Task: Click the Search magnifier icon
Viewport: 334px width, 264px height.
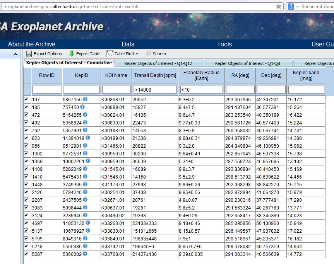Action: pyautogui.click(x=148, y=54)
